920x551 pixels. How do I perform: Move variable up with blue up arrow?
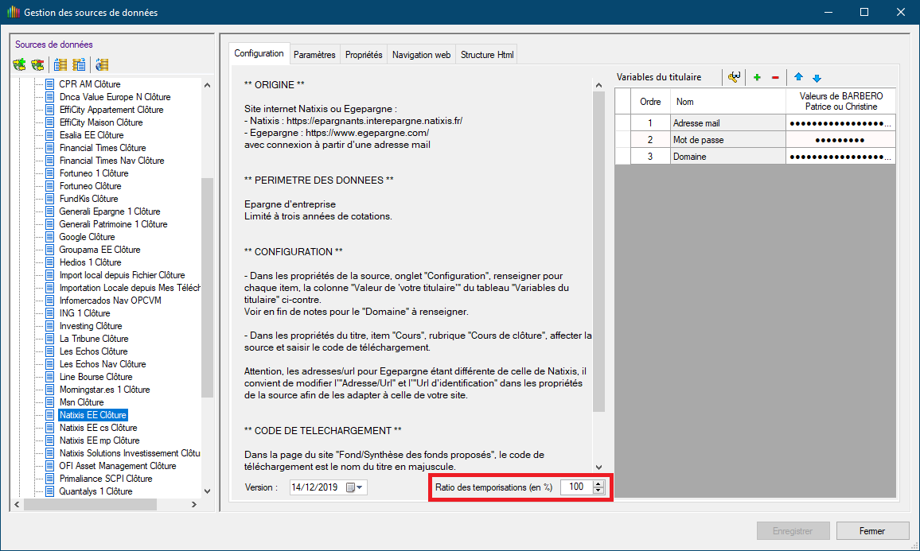[x=798, y=77]
